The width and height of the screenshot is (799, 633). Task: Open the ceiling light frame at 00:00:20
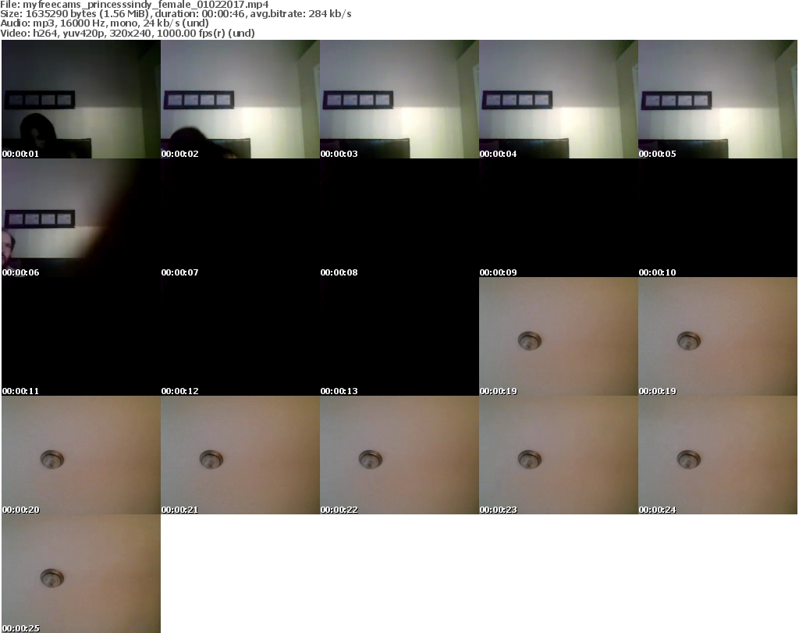point(81,455)
